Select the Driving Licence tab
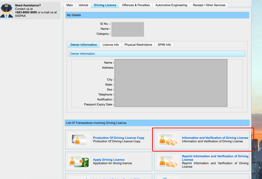Viewport: 262px width, 179px height. 105,5
